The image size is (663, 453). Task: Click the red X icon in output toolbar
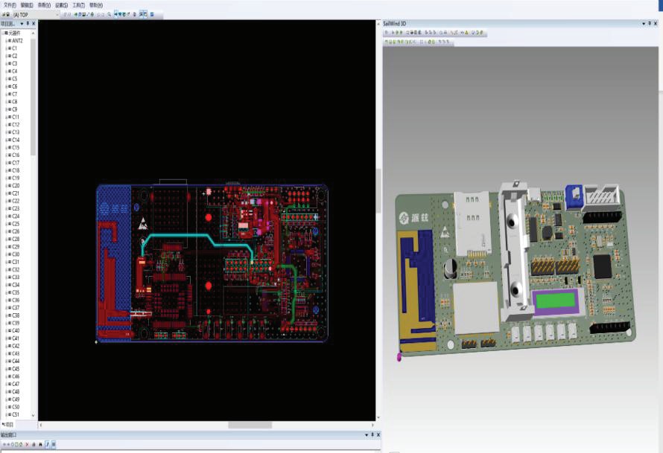click(x=27, y=444)
